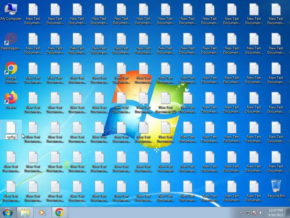
Task: Select the Recycle Bin icon
Action: pos(276,189)
